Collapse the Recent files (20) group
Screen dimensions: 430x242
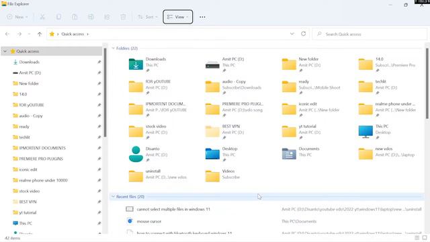[x=113, y=197]
